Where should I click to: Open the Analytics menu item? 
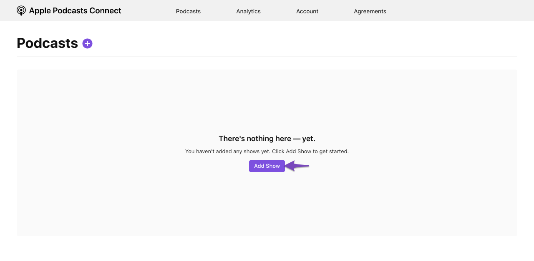point(248,11)
